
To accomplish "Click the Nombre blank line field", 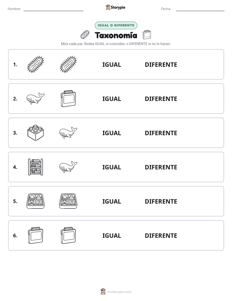I will pos(53,9).
